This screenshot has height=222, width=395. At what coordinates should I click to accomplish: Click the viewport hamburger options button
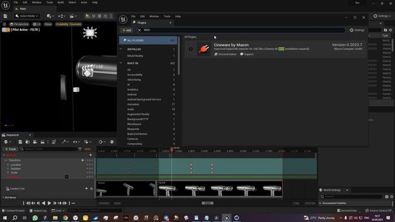pos(4,24)
